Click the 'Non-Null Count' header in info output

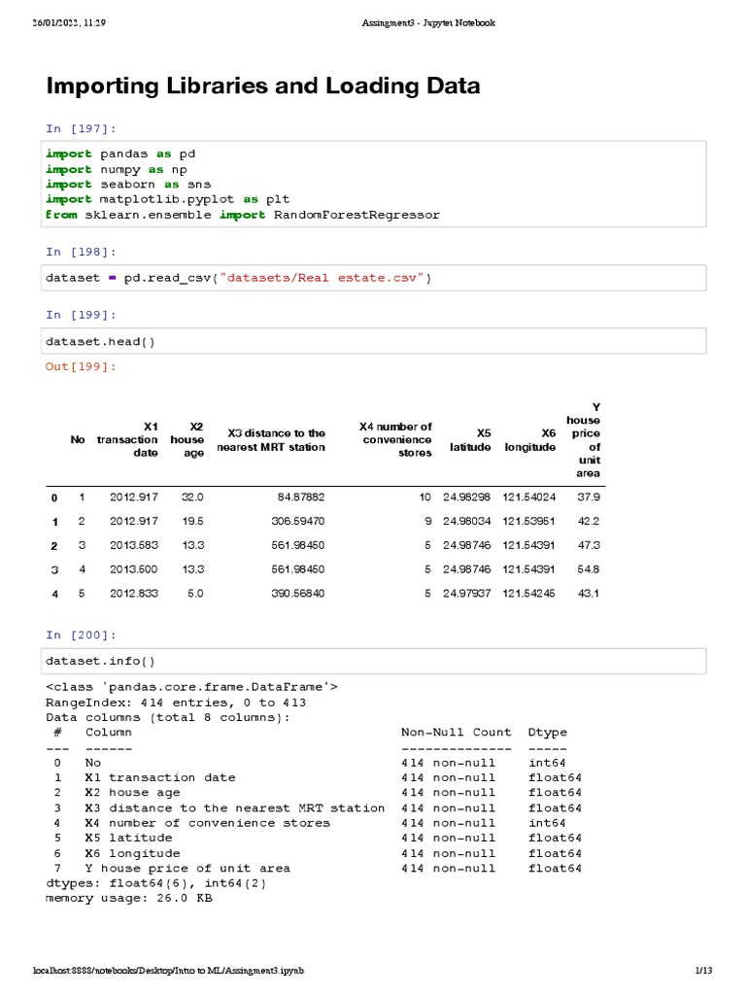point(457,733)
